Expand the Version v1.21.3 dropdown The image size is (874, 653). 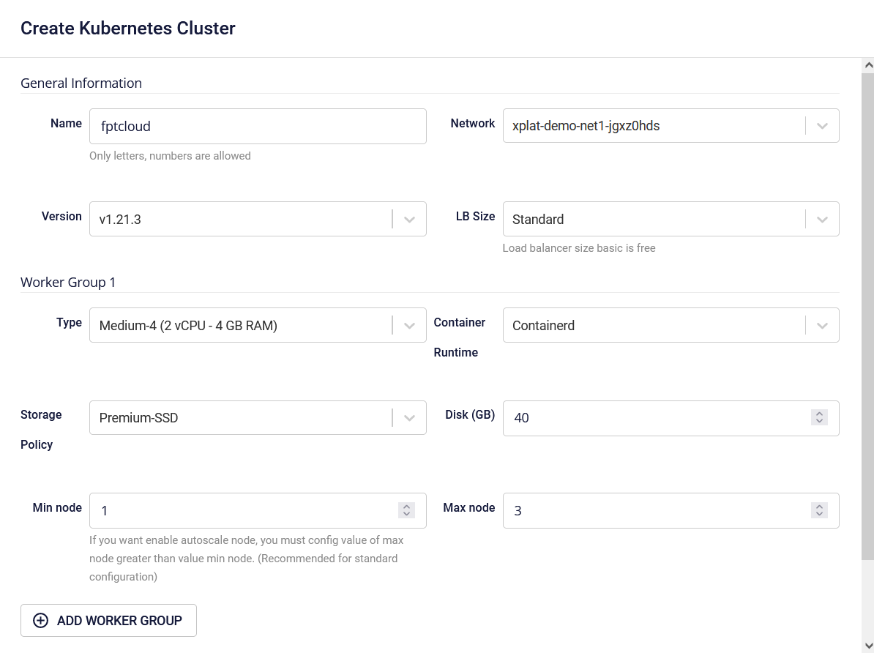click(x=409, y=219)
